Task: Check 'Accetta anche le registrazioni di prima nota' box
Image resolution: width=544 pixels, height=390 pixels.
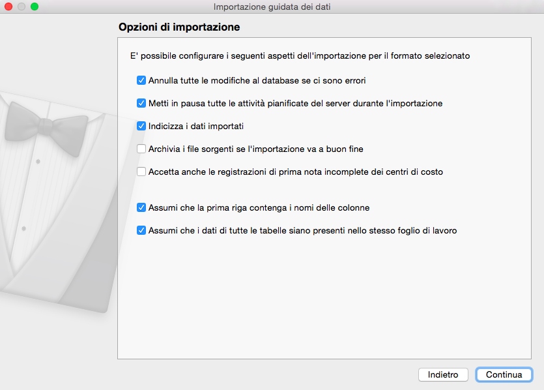Action: (x=141, y=172)
